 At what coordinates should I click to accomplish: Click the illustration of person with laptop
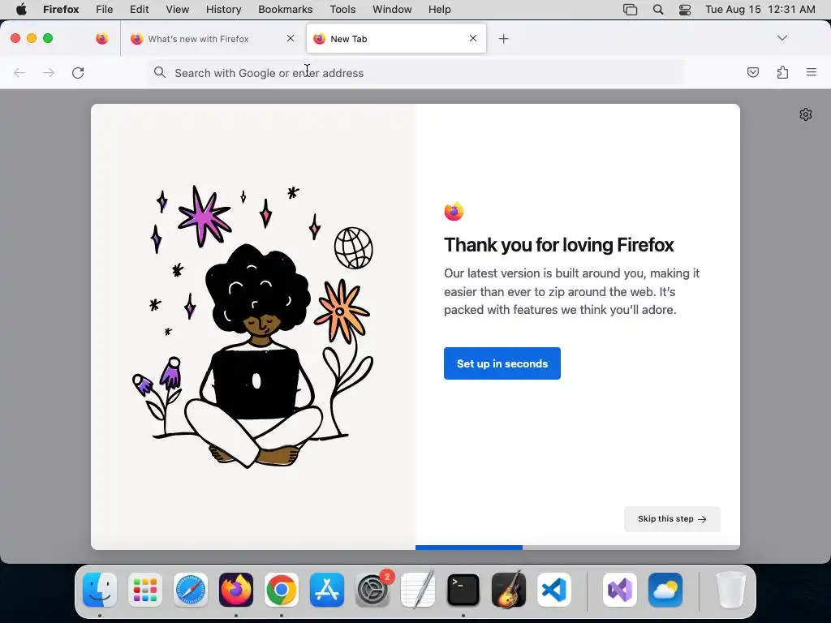tap(253, 327)
